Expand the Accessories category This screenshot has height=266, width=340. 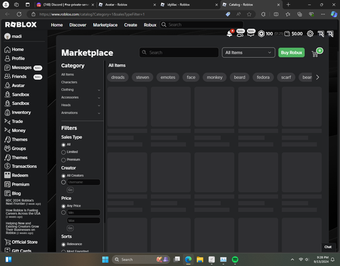point(99,98)
